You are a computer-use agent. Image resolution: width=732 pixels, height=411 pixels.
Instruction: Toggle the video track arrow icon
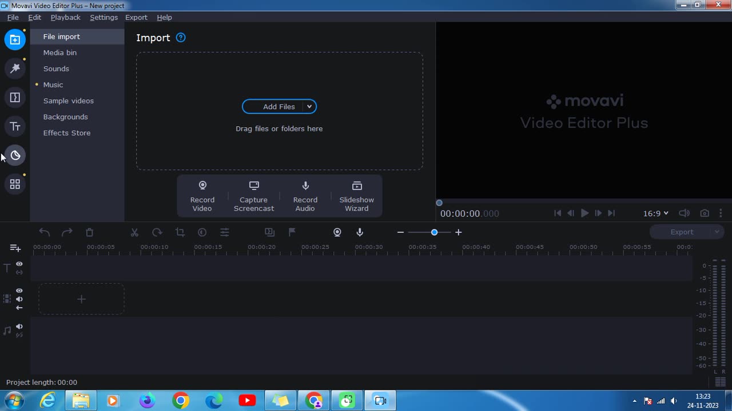(19, 308)
